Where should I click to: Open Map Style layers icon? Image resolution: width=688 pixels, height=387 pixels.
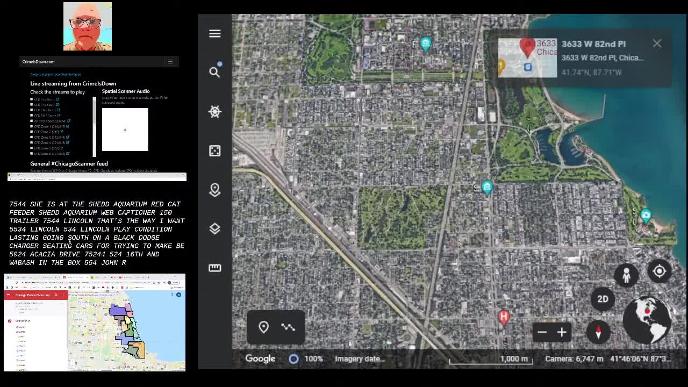[214, 229]
